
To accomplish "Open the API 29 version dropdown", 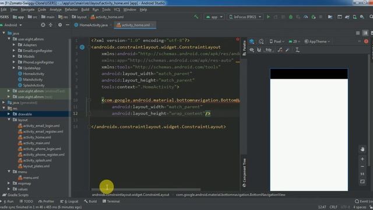I will coord(294,41).
